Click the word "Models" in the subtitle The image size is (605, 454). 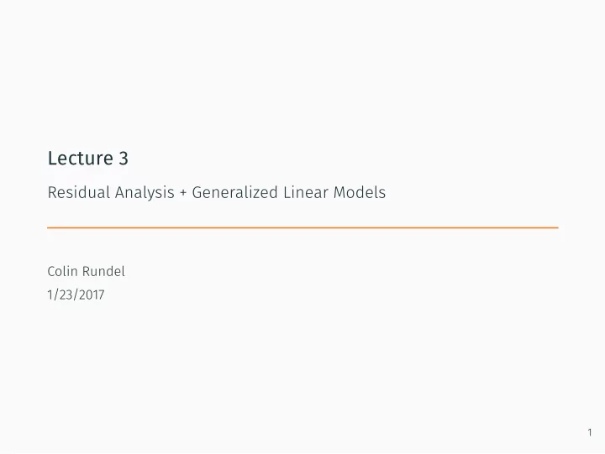point(360,192)
